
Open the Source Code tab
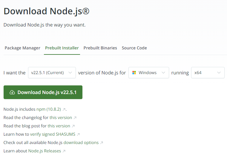[134, 48]
